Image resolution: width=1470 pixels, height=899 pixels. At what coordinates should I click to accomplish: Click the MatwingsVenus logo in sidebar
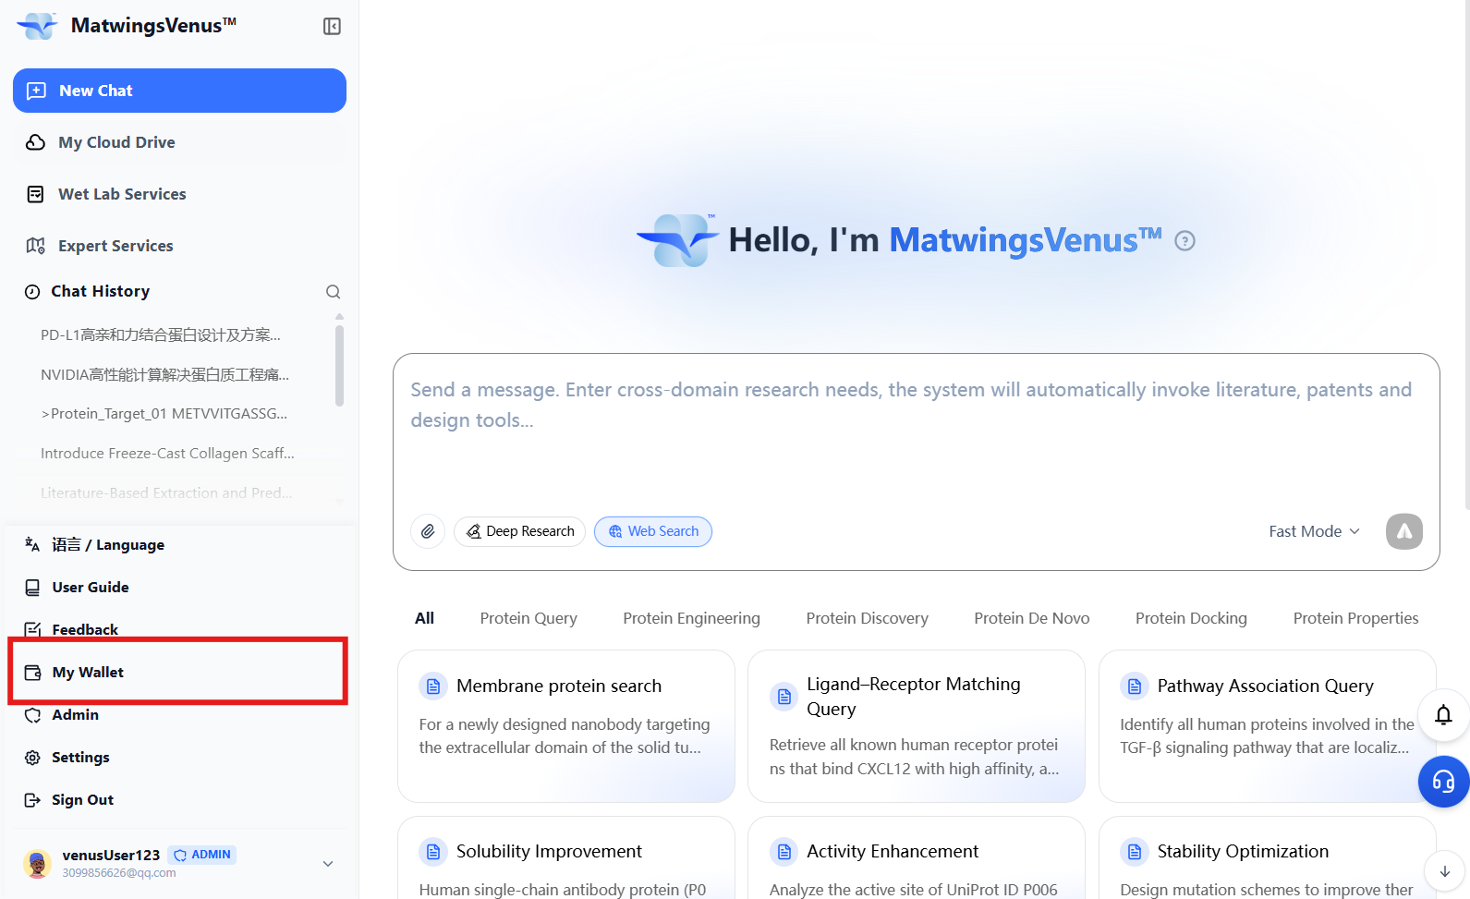(38, 26)
